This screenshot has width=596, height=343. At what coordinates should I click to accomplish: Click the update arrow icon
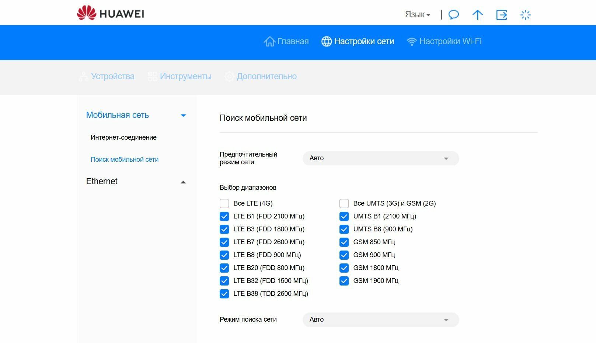click(x=477, y=15)
